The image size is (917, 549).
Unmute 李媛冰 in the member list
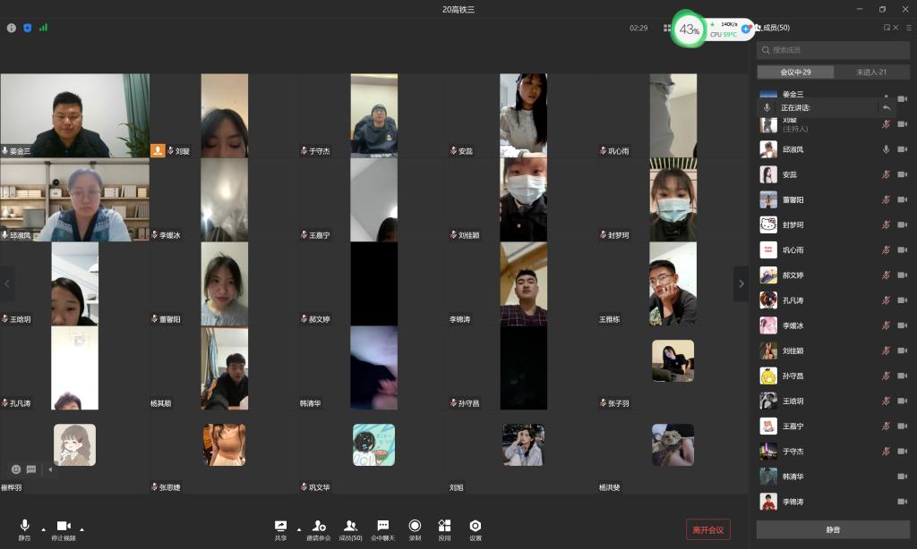[886, 325]
